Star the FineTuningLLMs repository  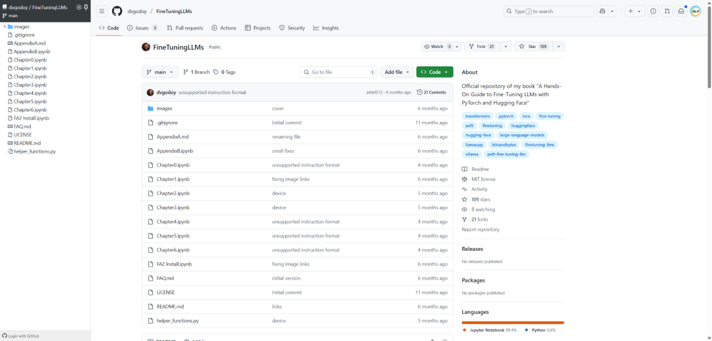point(534,46)
